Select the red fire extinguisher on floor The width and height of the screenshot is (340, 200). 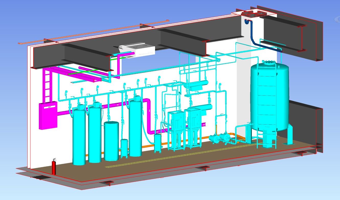(54, 168)
